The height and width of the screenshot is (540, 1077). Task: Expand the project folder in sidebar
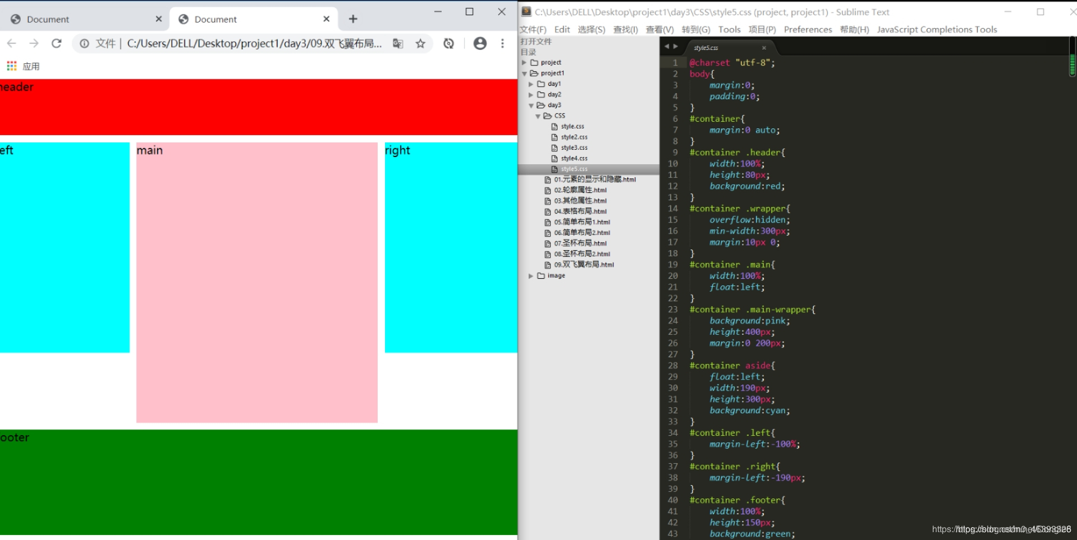click(524, 62)
